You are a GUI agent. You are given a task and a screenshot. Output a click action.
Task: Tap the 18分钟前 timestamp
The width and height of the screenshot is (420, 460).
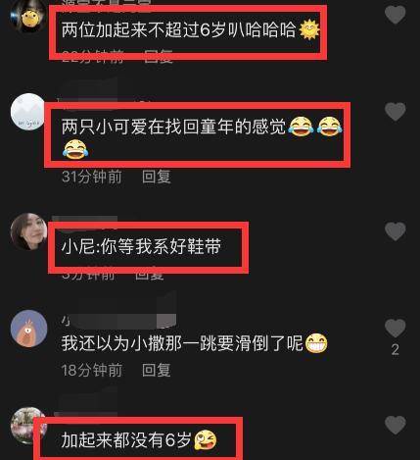pyautogui.click(x=92, y=370)
